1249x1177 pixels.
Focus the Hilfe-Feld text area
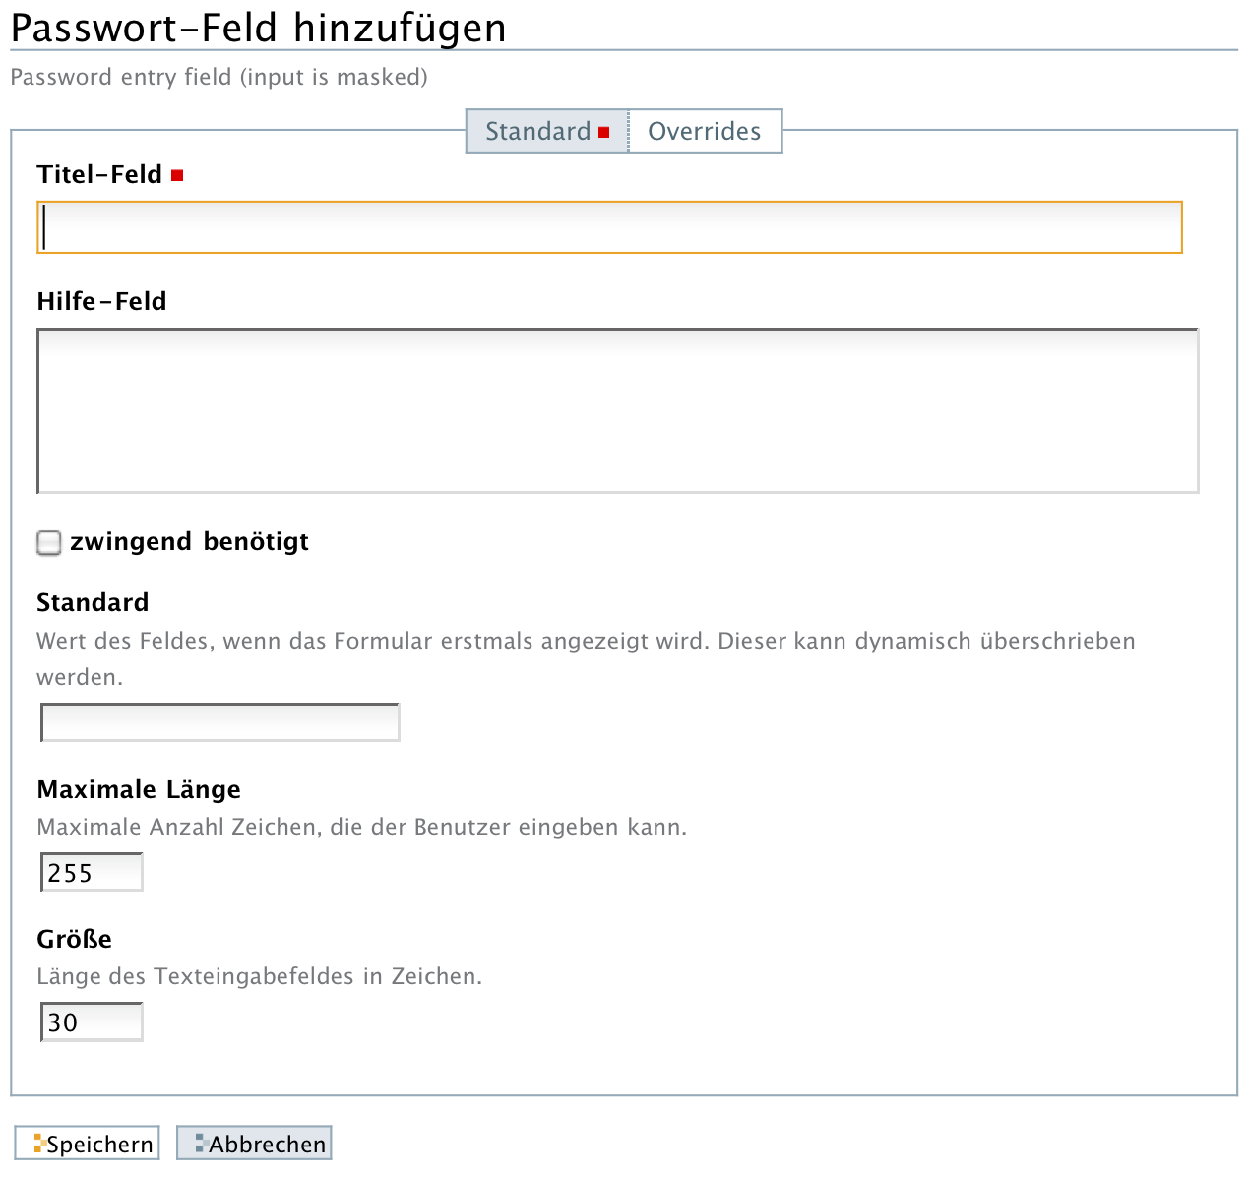tap(617, 410)
